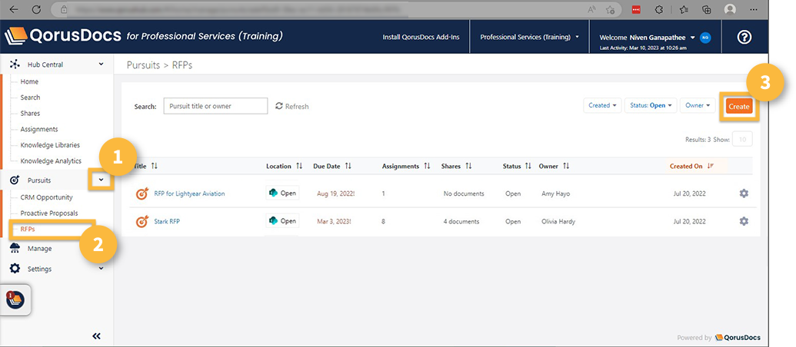Open the red password manager extension icon

point(636,9)
